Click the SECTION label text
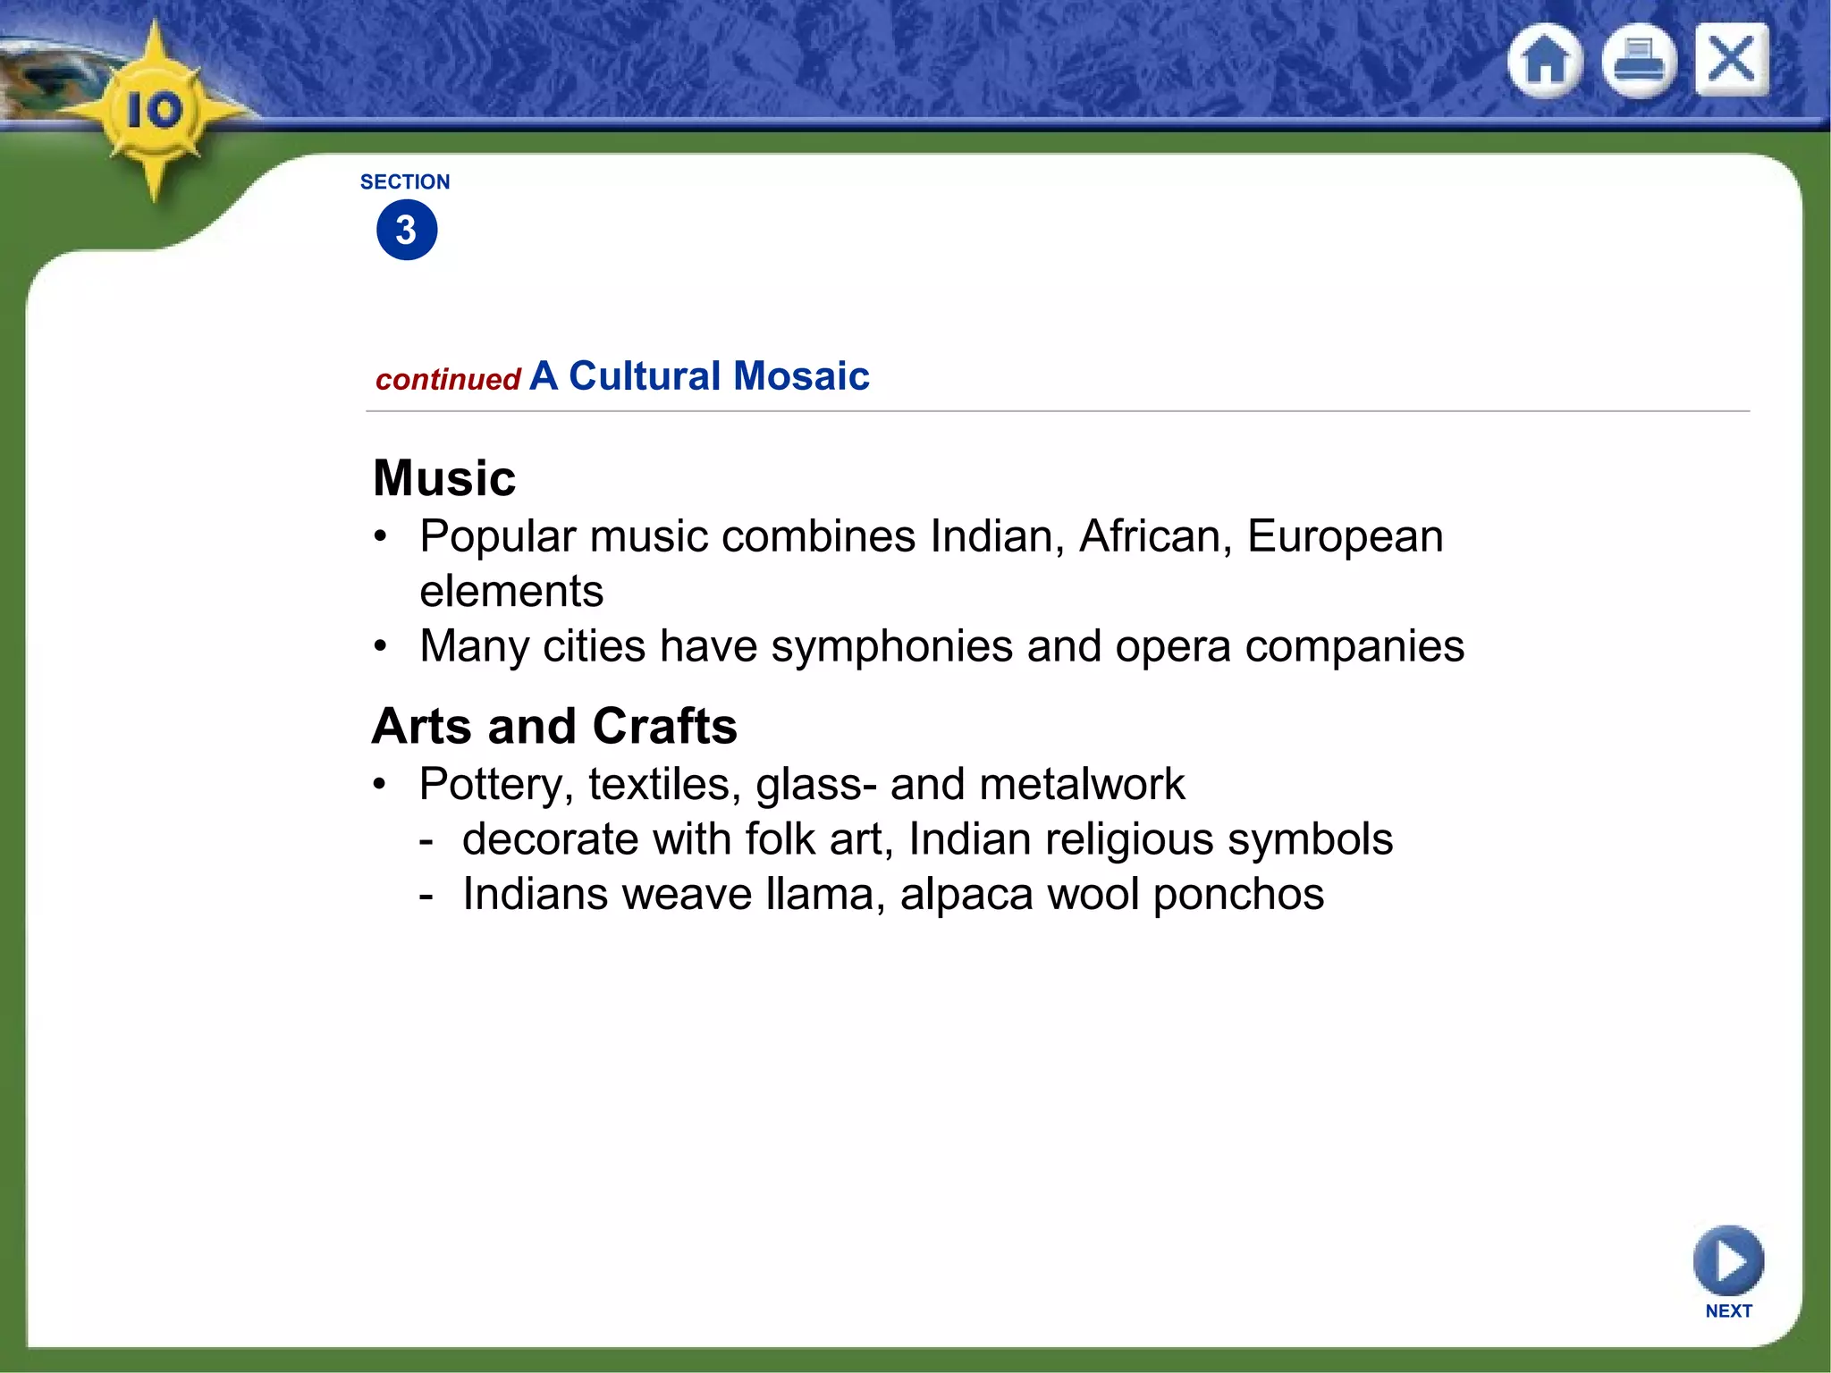Image resolution: width=1831 pixels, height=1373 pixels. coord(405,181)
